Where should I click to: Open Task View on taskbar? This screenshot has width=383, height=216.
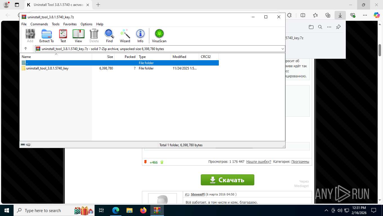pyautogui.click(x=101, y=210)
